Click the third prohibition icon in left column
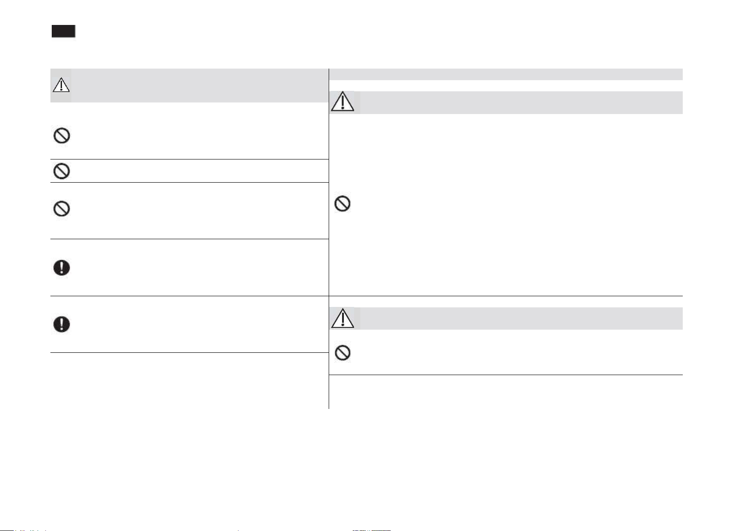 62,209
